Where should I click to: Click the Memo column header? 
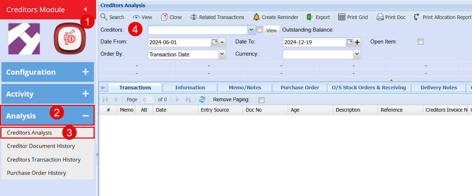[126, 110]
